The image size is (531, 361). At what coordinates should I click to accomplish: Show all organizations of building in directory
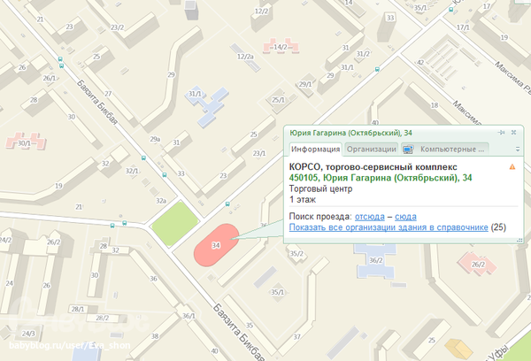(x=389, y=227)
